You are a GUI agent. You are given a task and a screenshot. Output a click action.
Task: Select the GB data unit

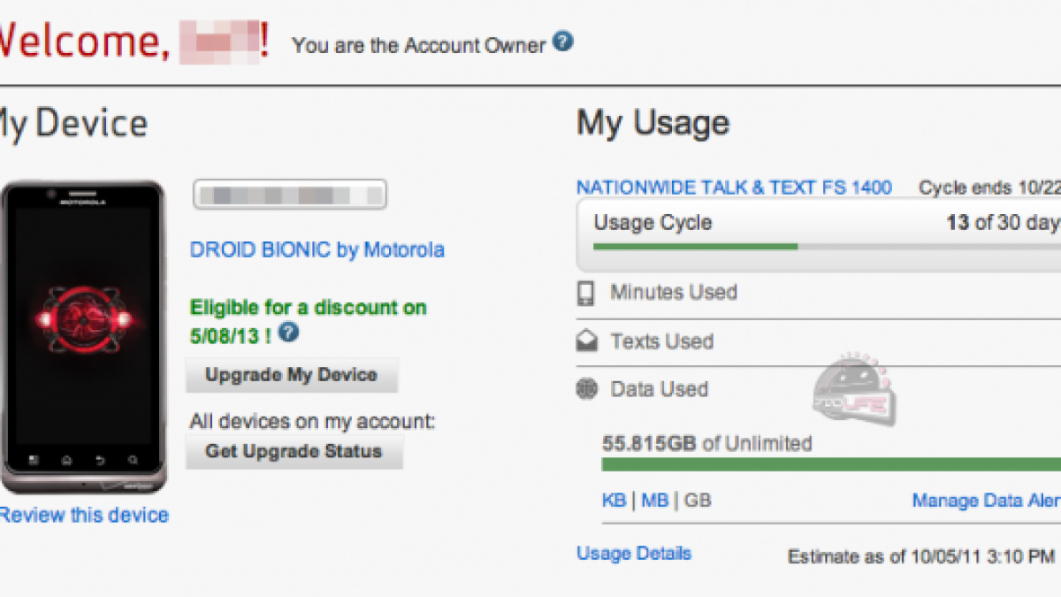pyautogui.click(x=698, y=501)
